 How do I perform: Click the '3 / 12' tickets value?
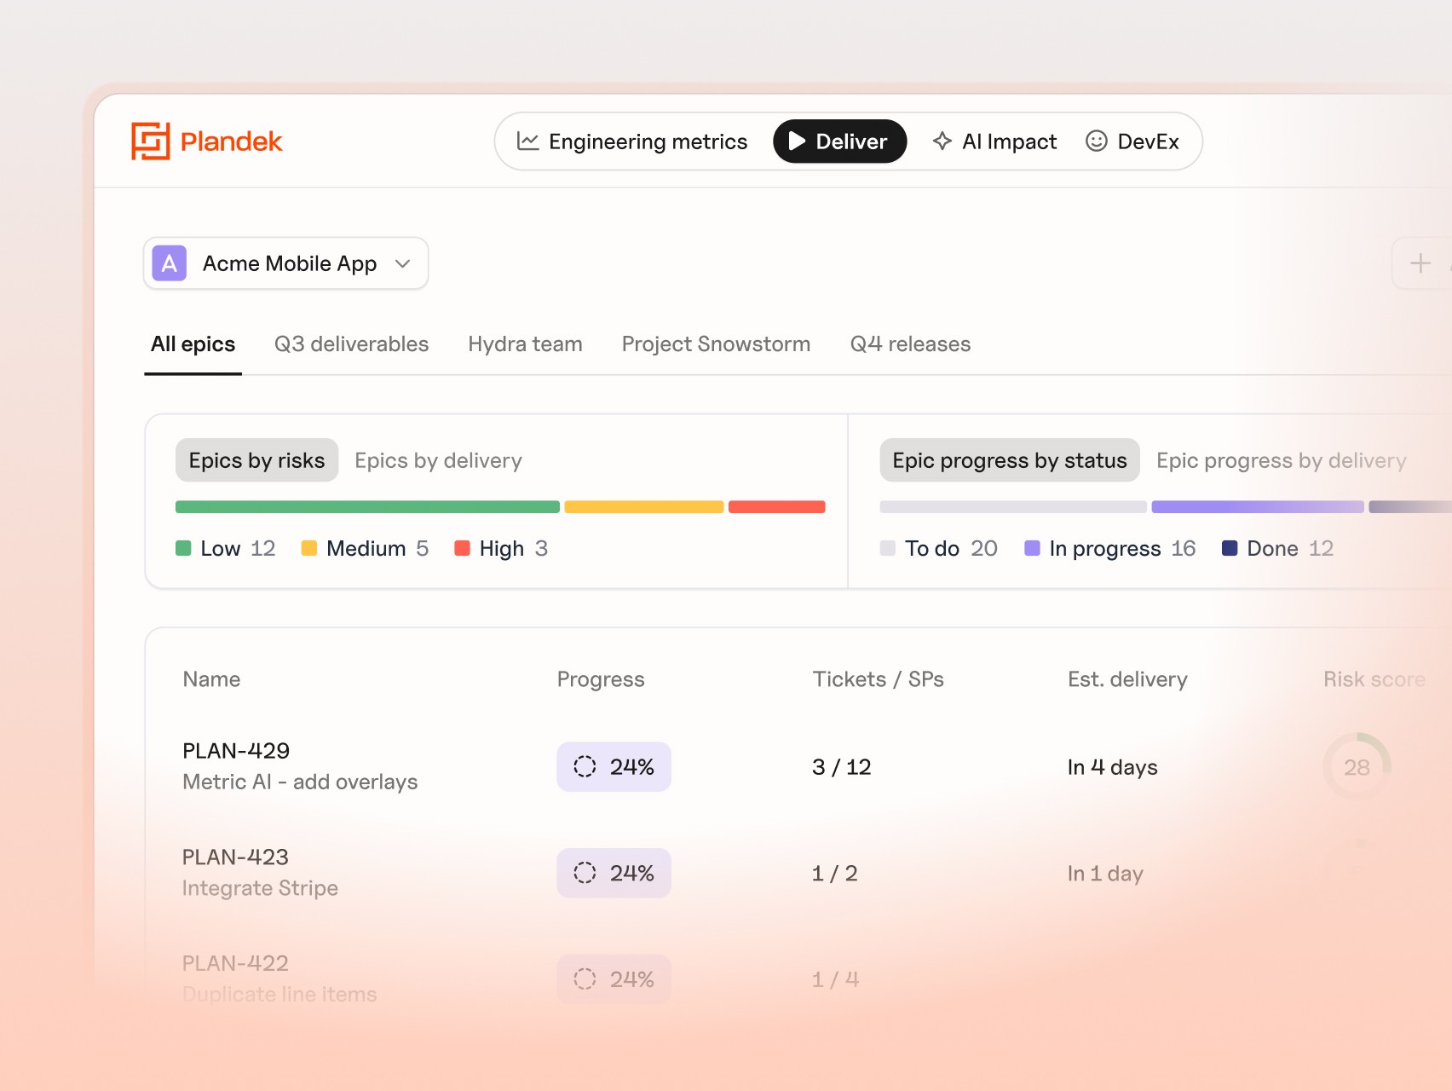click(841, 767)
